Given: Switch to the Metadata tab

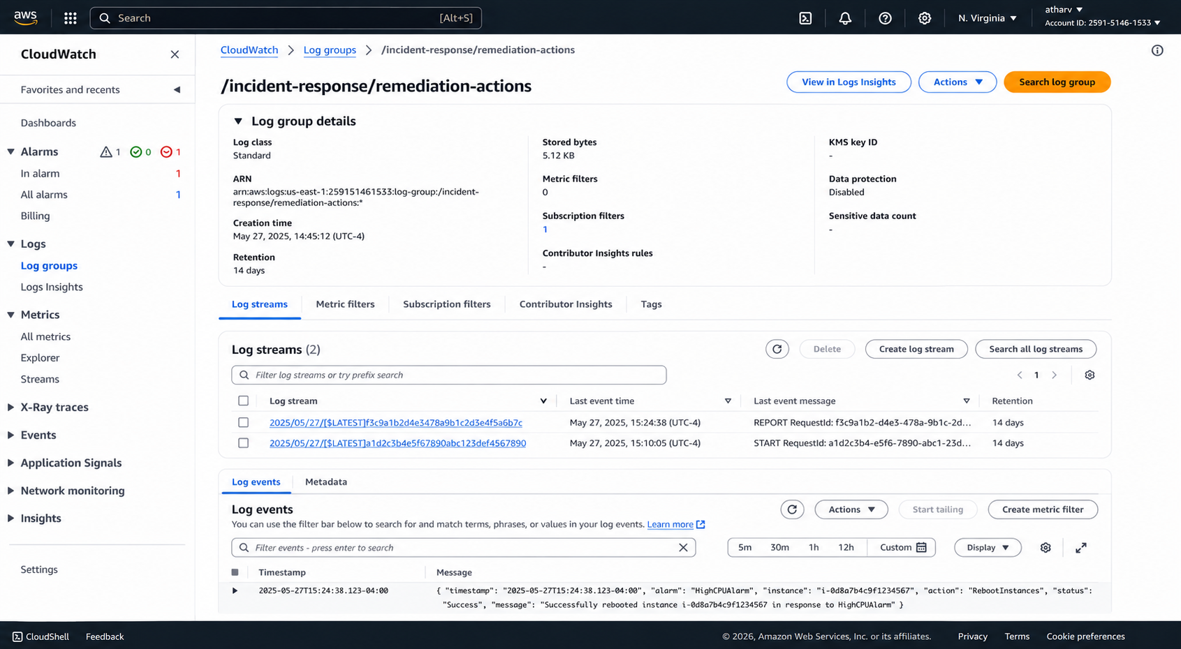Looking at the screenshot, I should [326, 482].
